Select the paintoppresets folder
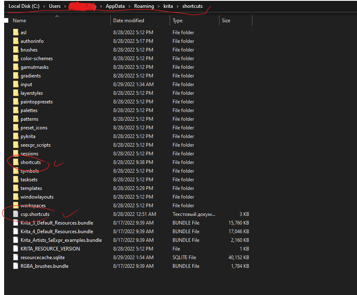The image size is (357, 295). point(37,102)
